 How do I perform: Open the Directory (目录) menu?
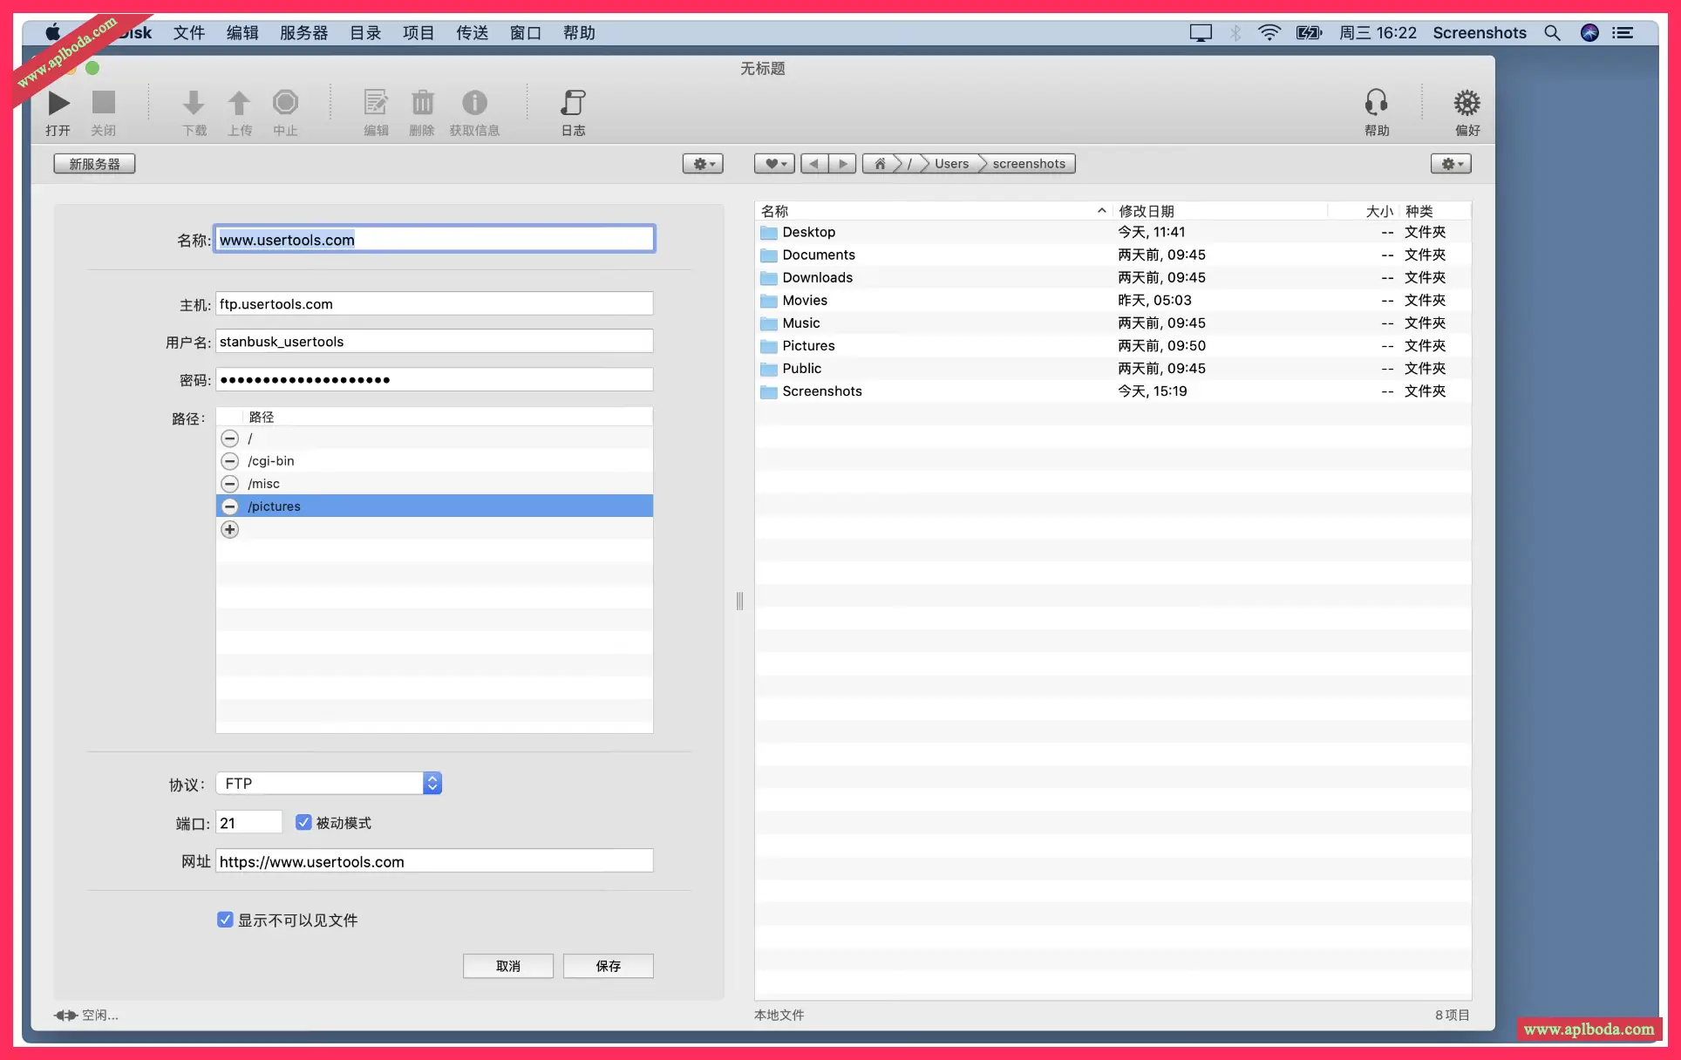pos(365,33)
